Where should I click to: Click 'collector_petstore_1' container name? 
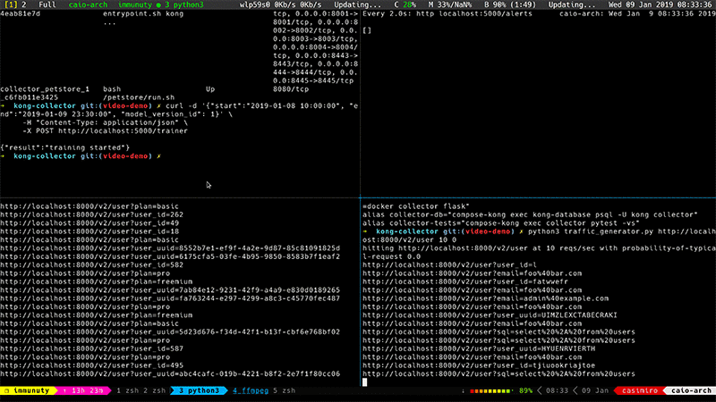[45, 88]
